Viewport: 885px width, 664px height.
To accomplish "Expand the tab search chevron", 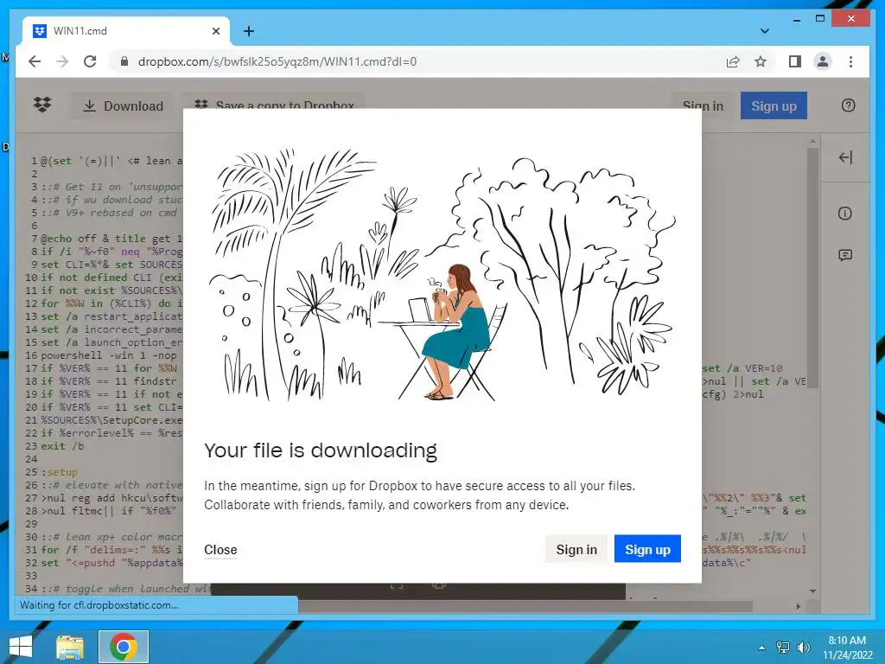I will pos(764,31).
